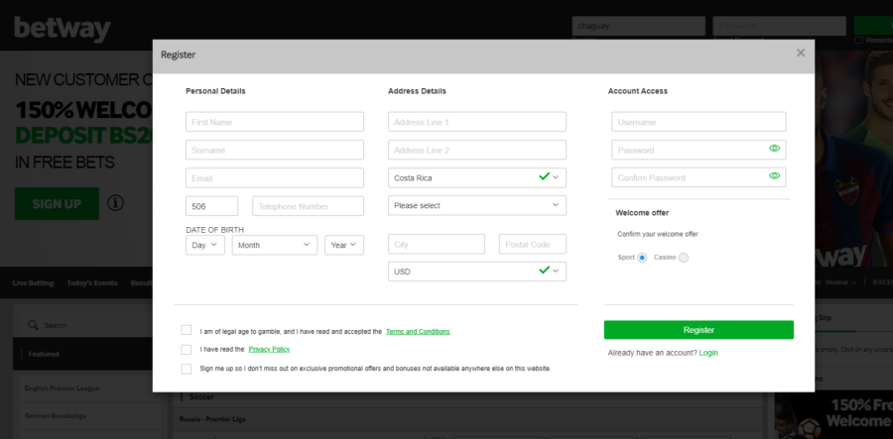Viewport: 893px width, 439px height.
Task: Click the SIGN UP banner button
Action: pyautogui.click(x=57, y=203)
